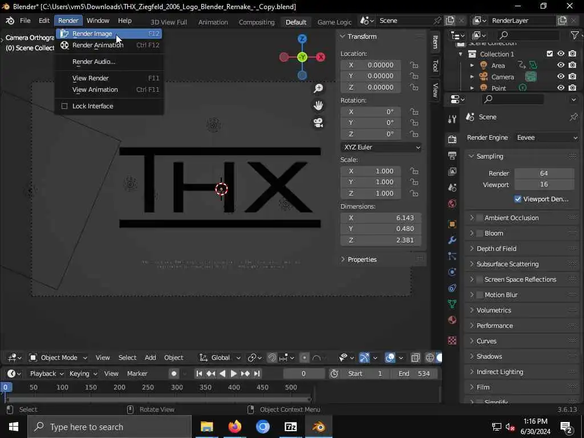Toggle lock on Rotation Z

[414, 133]
